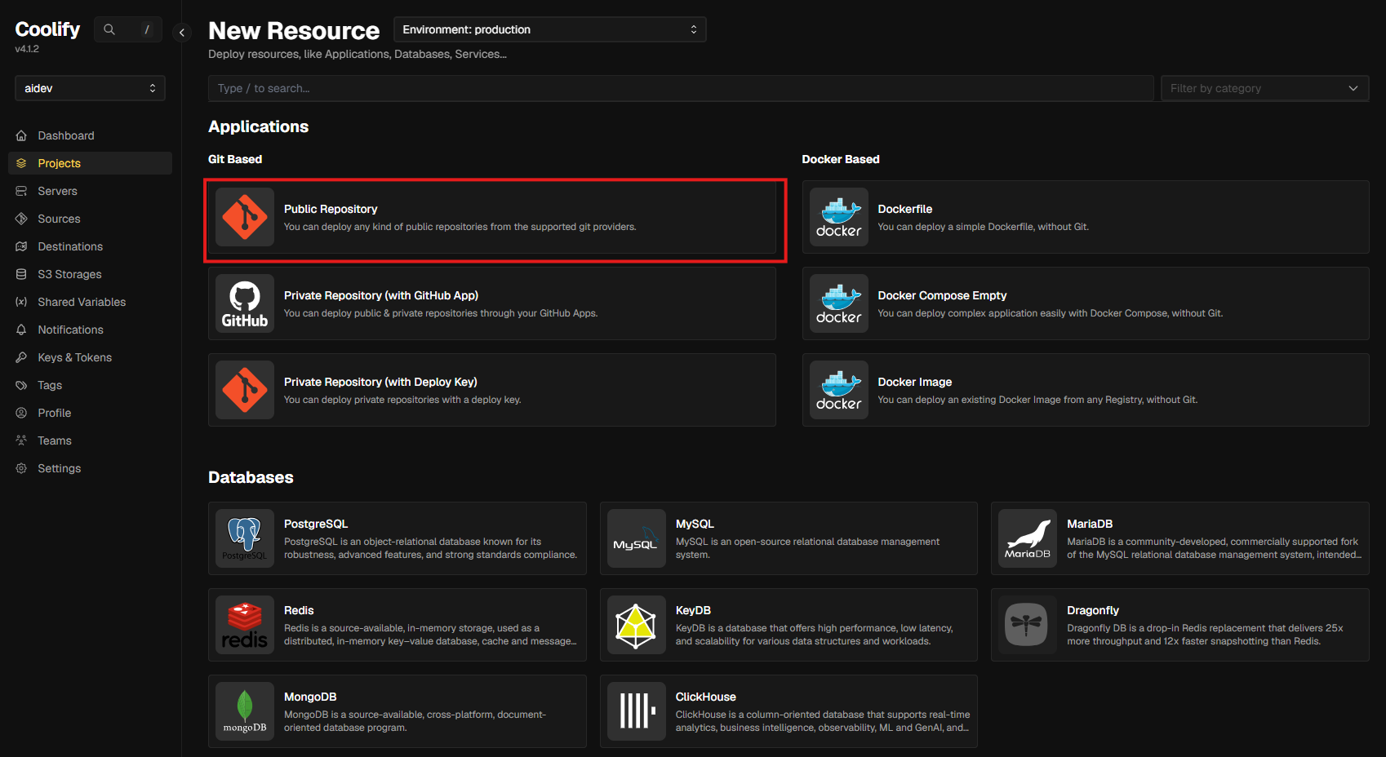Click the MongoDB leaf icon

[245, 711]
